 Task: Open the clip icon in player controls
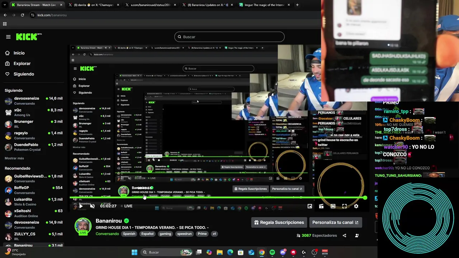point(321,206)
